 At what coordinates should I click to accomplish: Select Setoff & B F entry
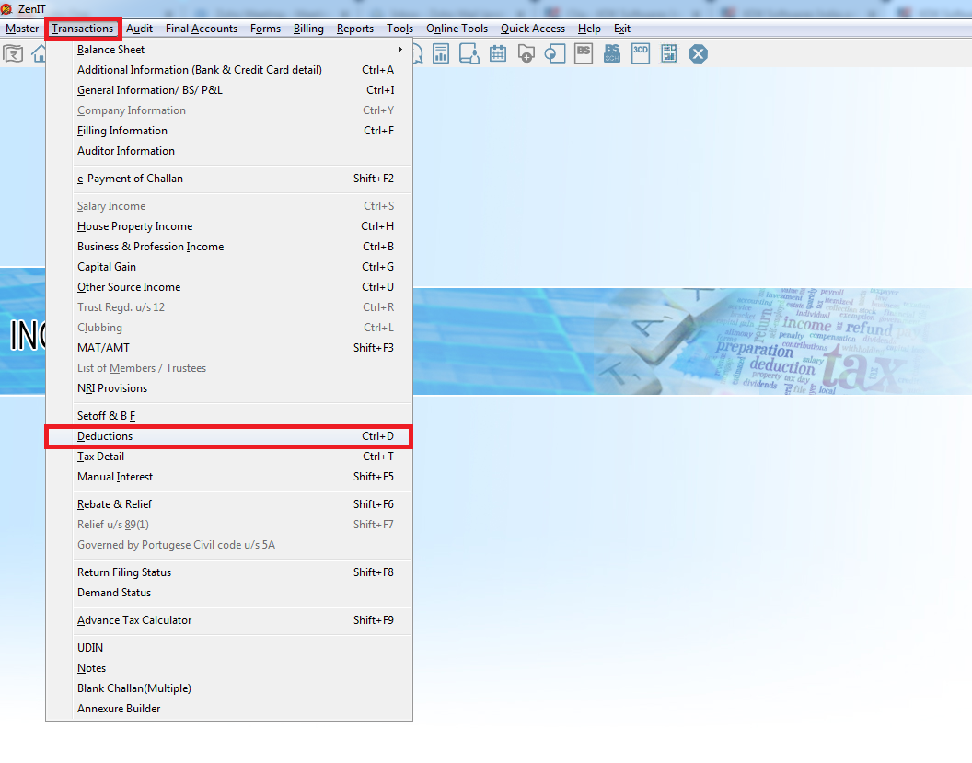point(229,416)
